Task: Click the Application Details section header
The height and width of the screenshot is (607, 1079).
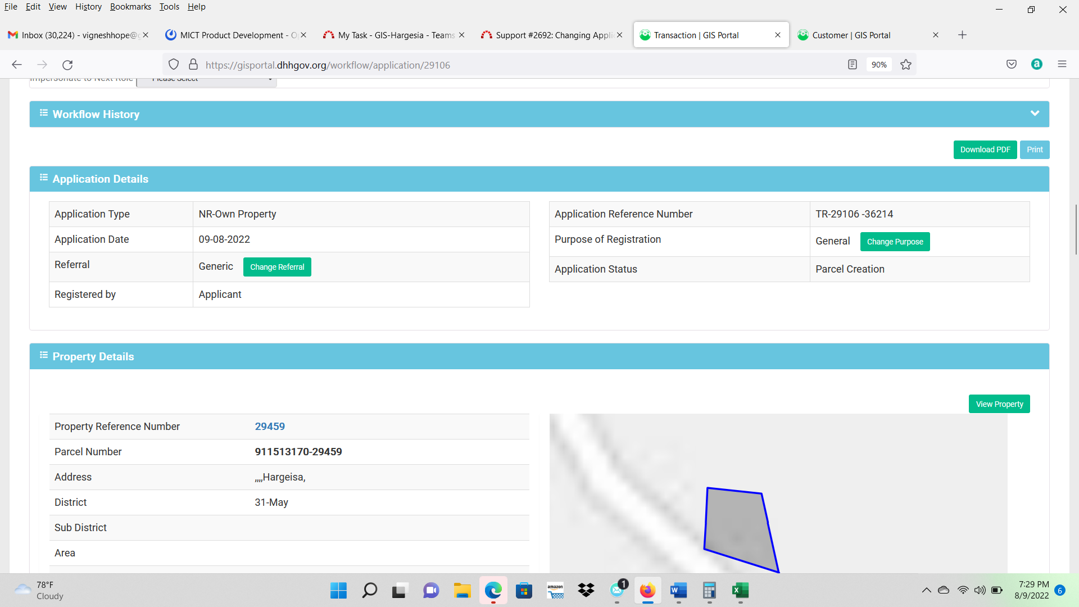Action: 539,179
